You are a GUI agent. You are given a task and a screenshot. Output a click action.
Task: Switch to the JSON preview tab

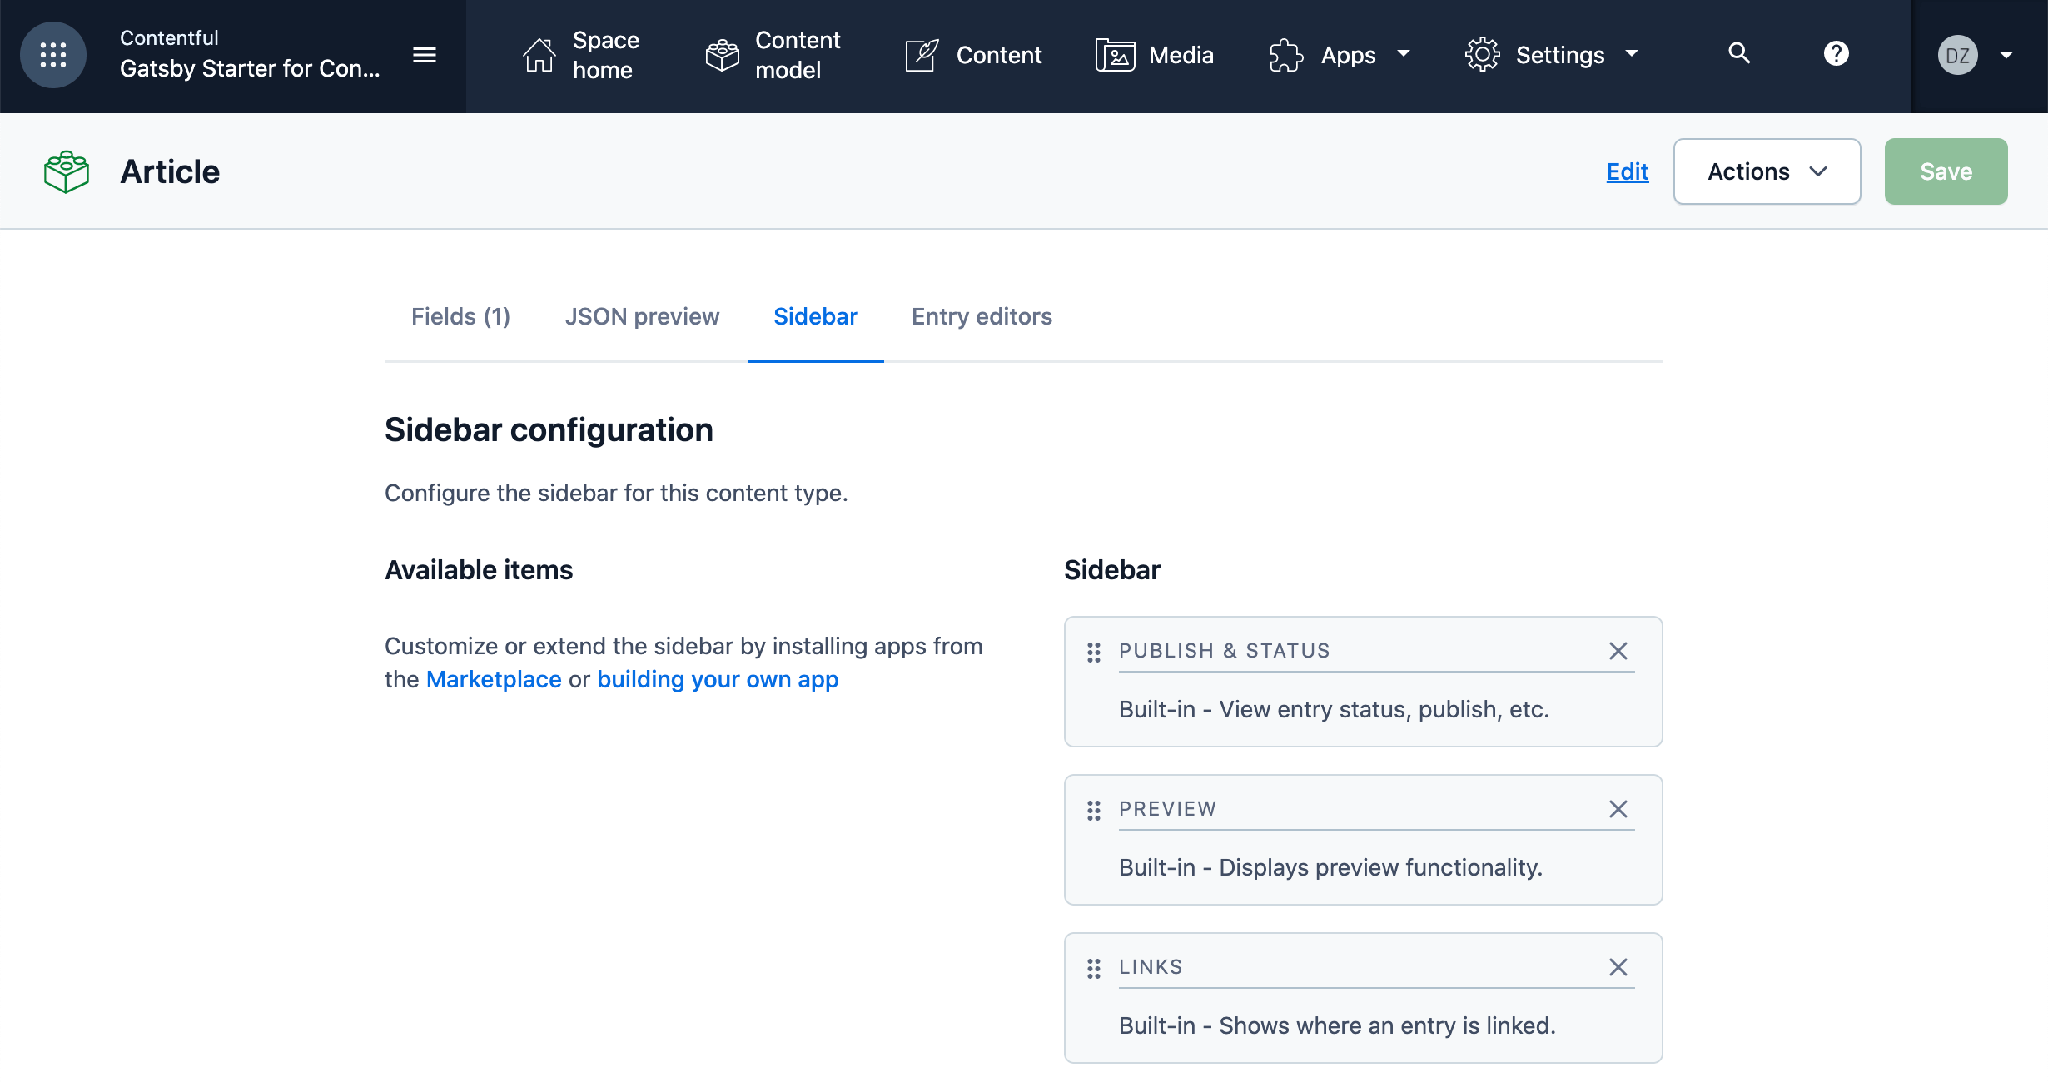pos(642,316)
